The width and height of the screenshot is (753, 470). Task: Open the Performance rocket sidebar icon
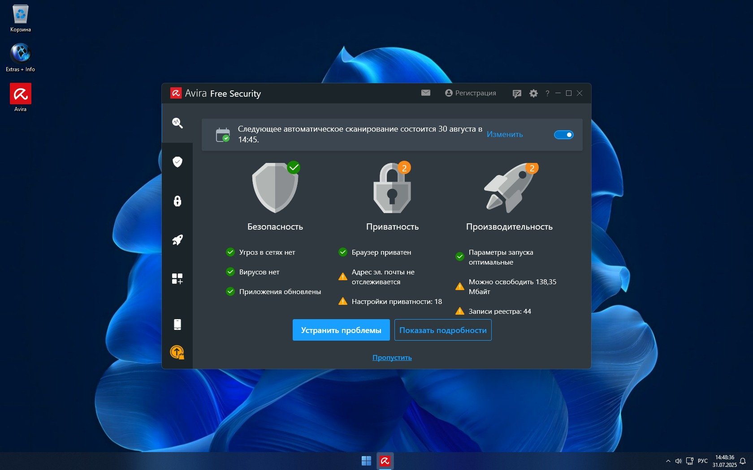point(177,240)
